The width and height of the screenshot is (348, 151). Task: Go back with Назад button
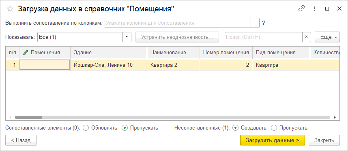pyautogui.click(x=21, y=140)
